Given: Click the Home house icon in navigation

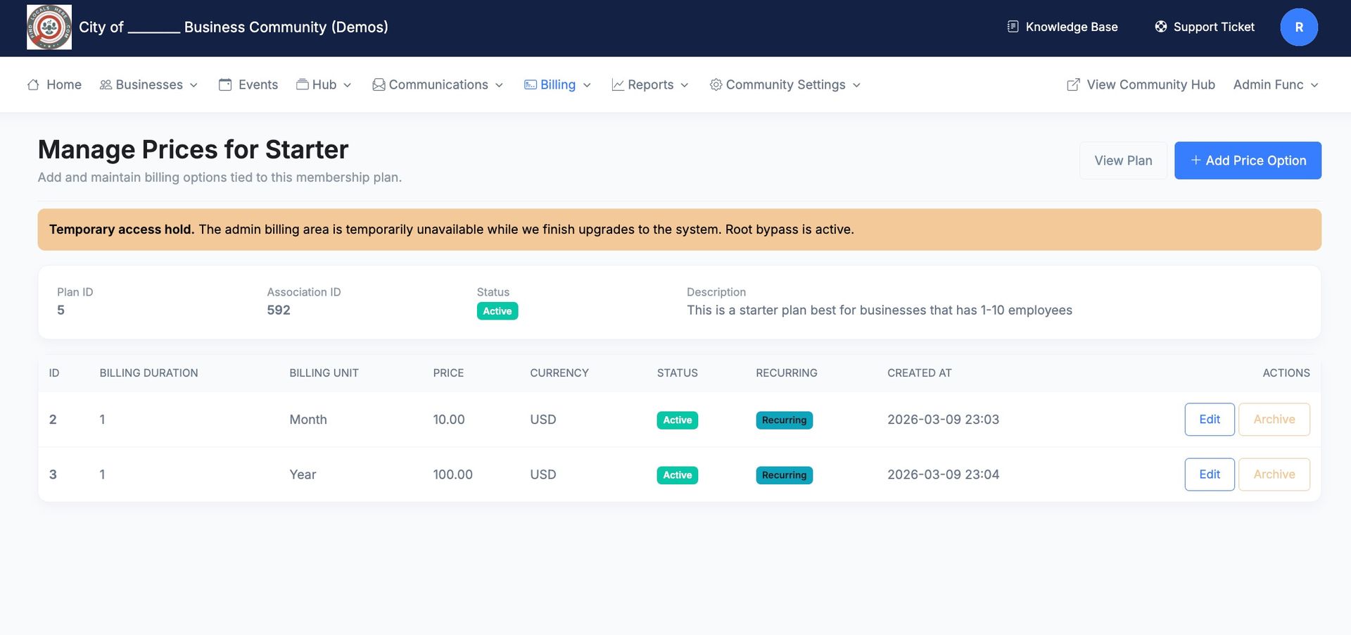Looking at the screenshot, I should click(33, 84).
